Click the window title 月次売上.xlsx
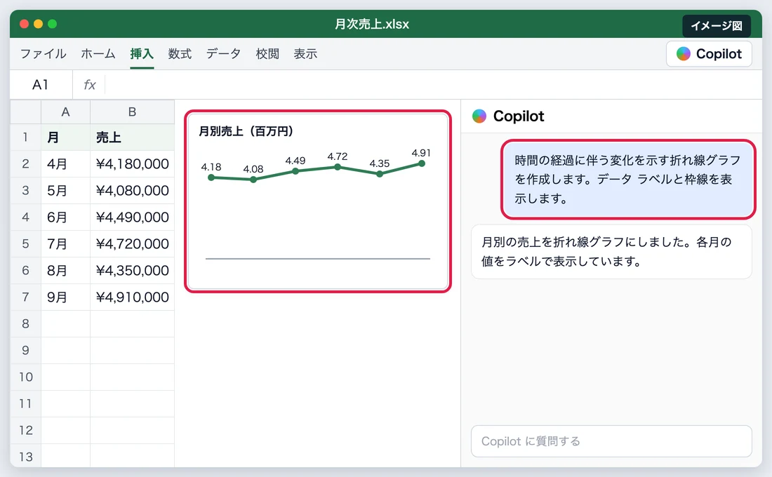This screenshot has width=772, height=477. point(372,24)
